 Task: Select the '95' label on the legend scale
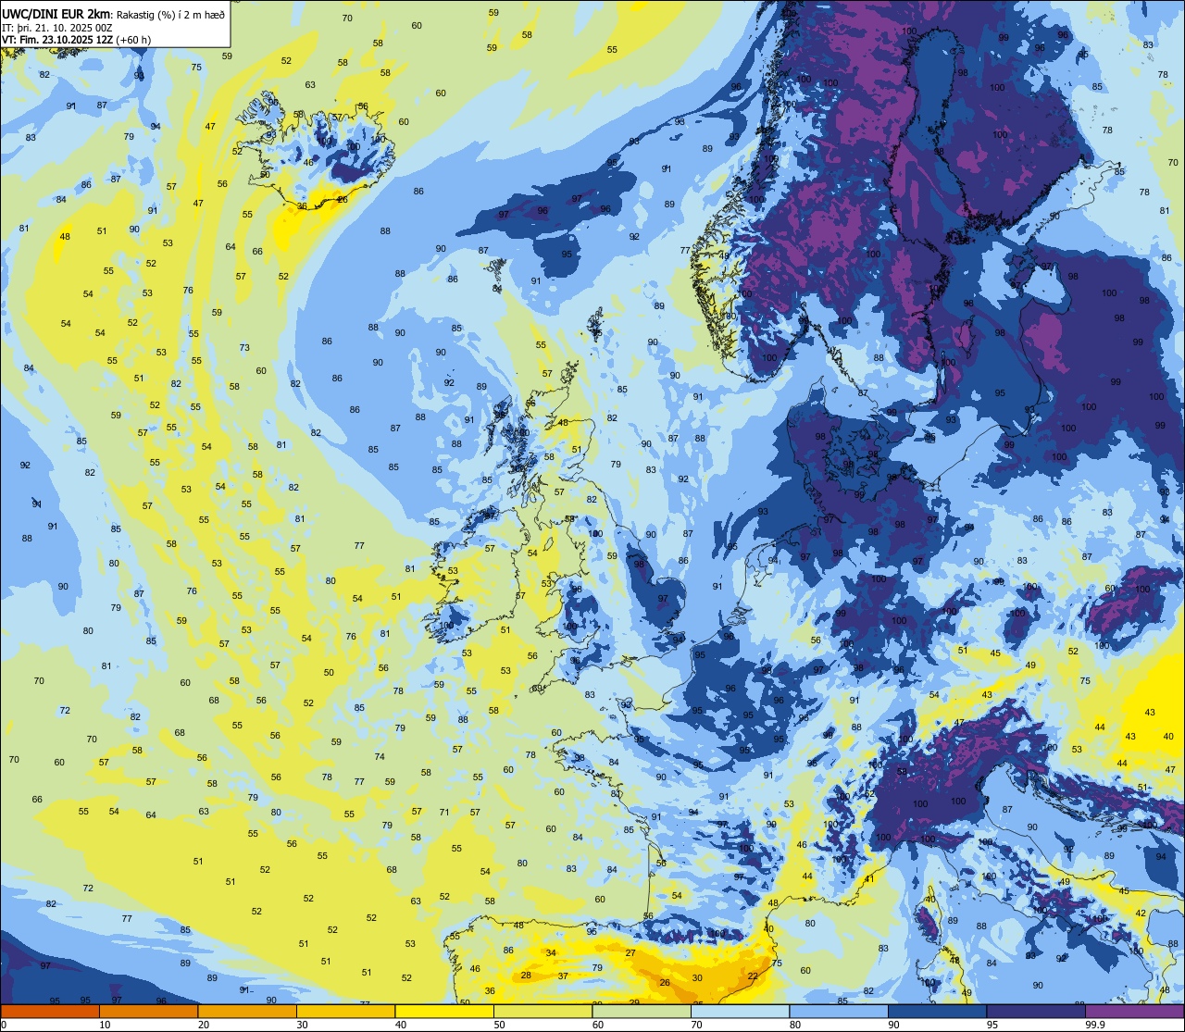click(x=992, y=1025)
